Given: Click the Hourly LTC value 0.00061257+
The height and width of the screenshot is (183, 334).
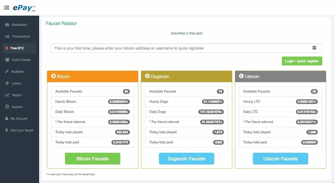Looking at the screenshot, I should click(307, 102).
